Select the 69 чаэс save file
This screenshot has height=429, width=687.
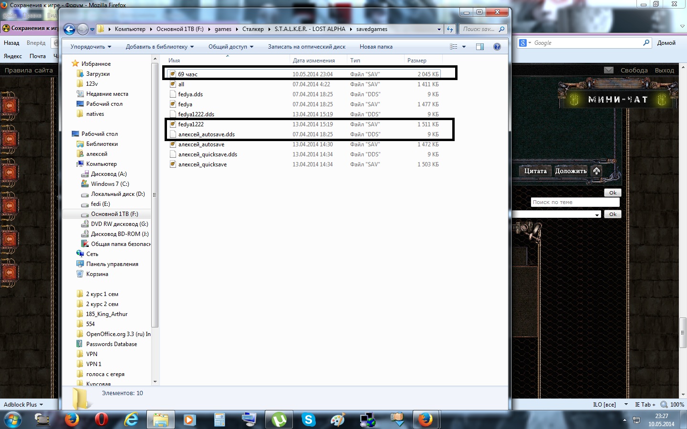coord(303,74)
